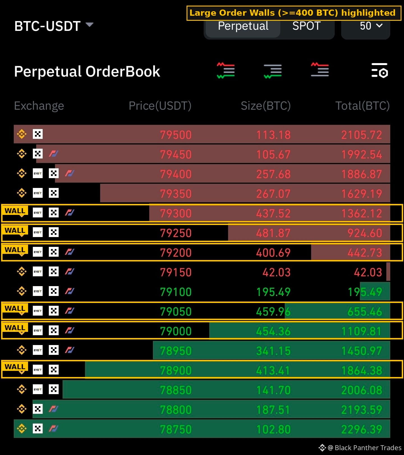Viewport: 404px width, 455px height.
Task: Click the size value 481.87
Action: [274, 233]
